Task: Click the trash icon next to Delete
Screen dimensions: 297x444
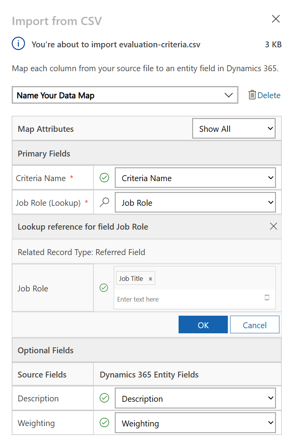Action: coord(252,95)
